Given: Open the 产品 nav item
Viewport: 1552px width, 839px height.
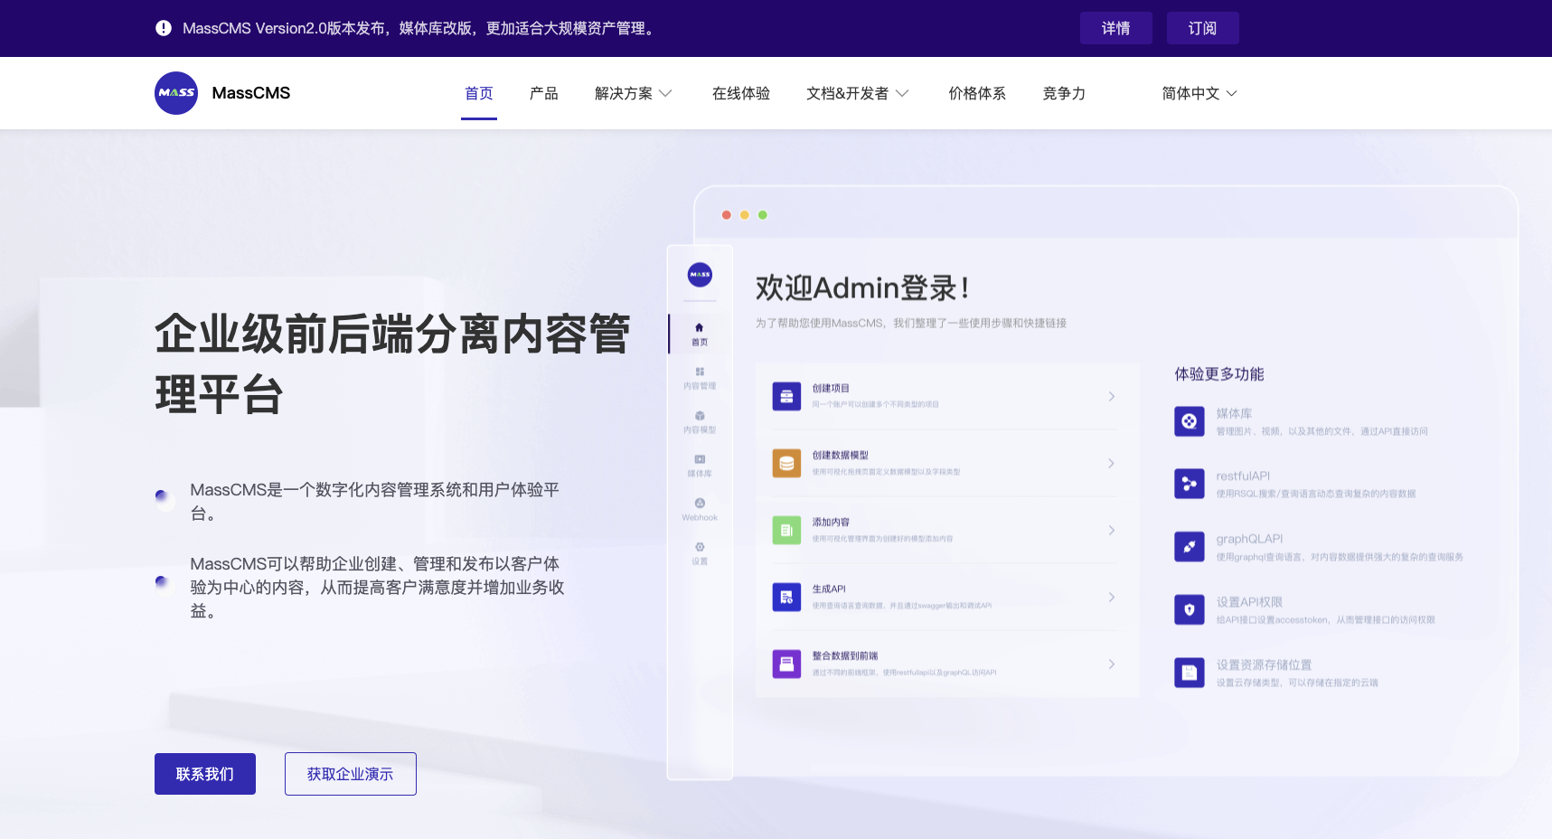Looking at the screenshot, I should pos(544,93).
